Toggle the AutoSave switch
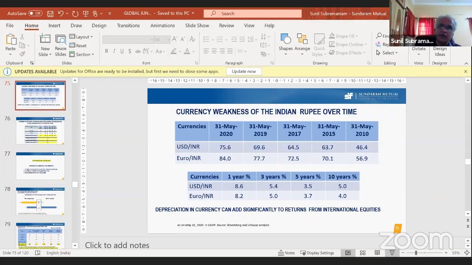 pos(35,13)
